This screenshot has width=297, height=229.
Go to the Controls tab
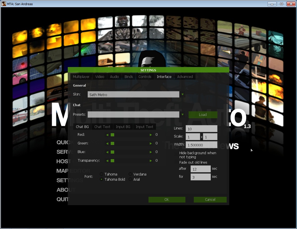[145, 77]
